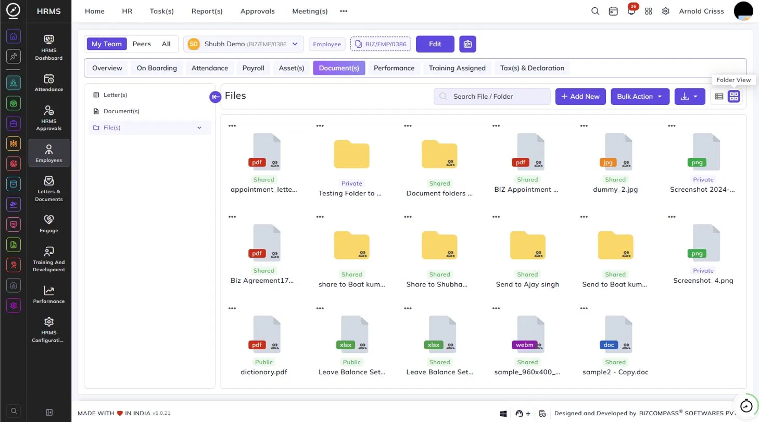Click BIZ/EMP/0386 employee code badge
Screen dimensions: 759x422
(x=381, y=44)
